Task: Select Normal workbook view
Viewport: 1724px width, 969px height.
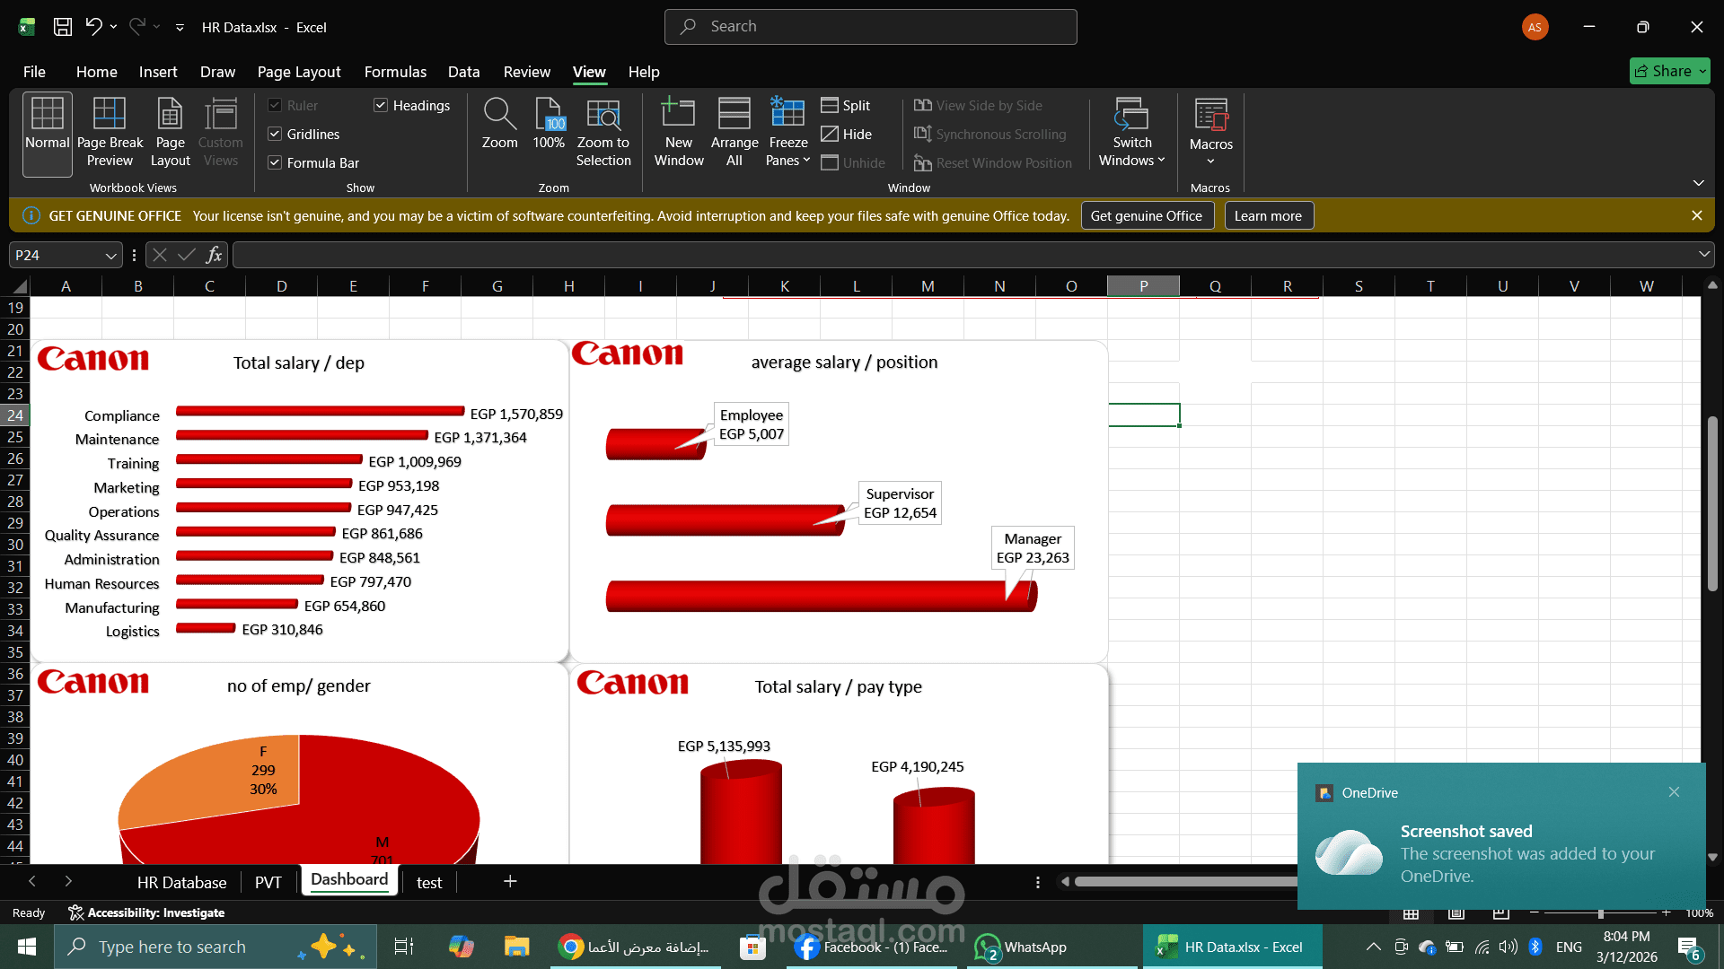Action: pos(48,133)
